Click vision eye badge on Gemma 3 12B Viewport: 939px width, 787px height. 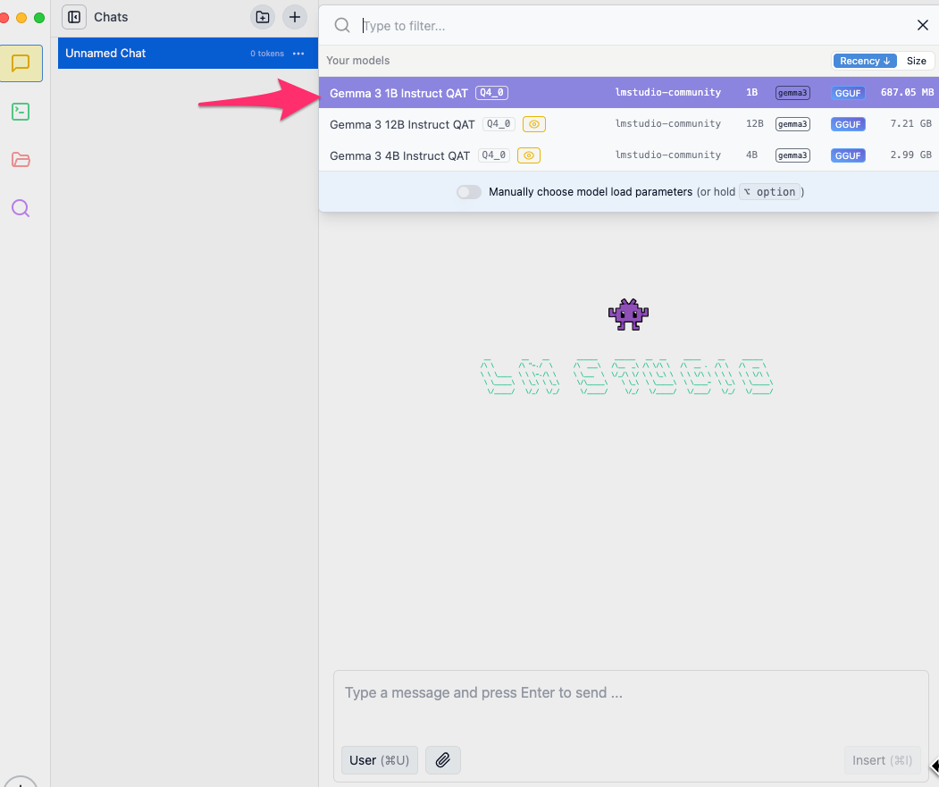tap(534, 124)
